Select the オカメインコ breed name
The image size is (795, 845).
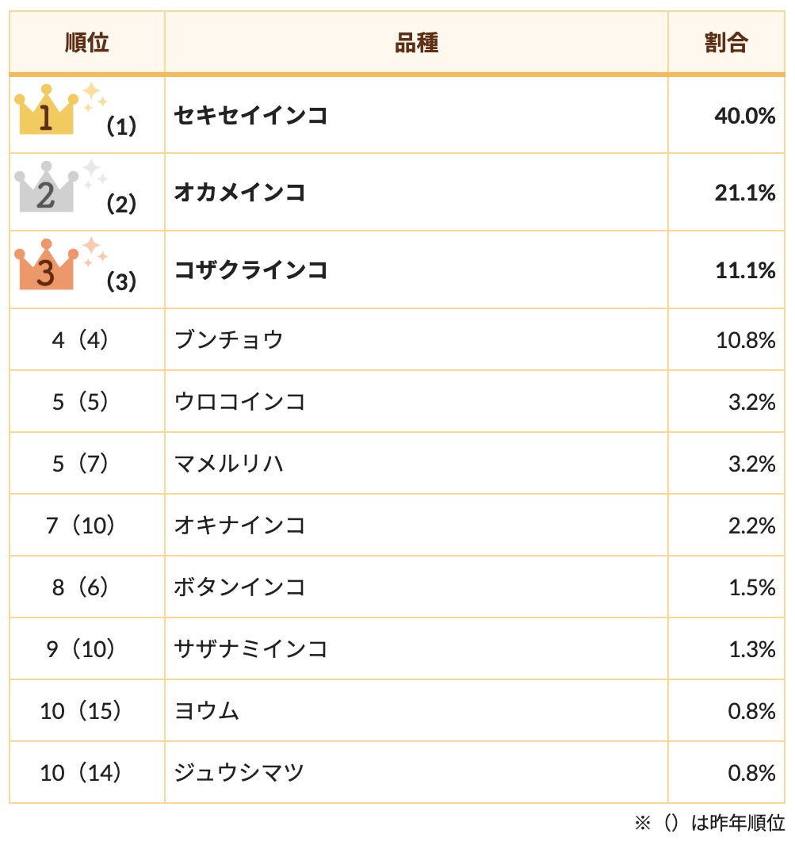tap(239, 193)
